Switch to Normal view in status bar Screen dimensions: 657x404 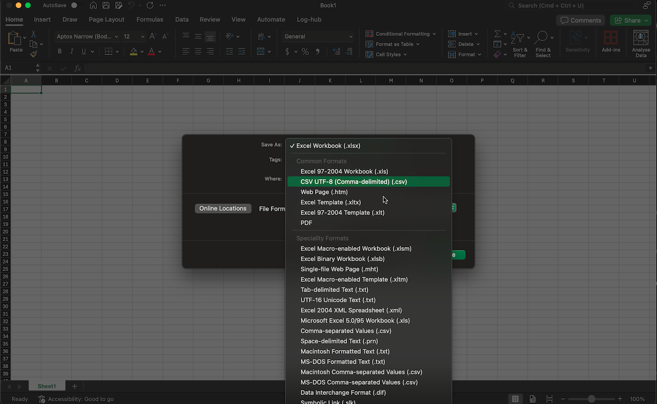coord(515,399)
